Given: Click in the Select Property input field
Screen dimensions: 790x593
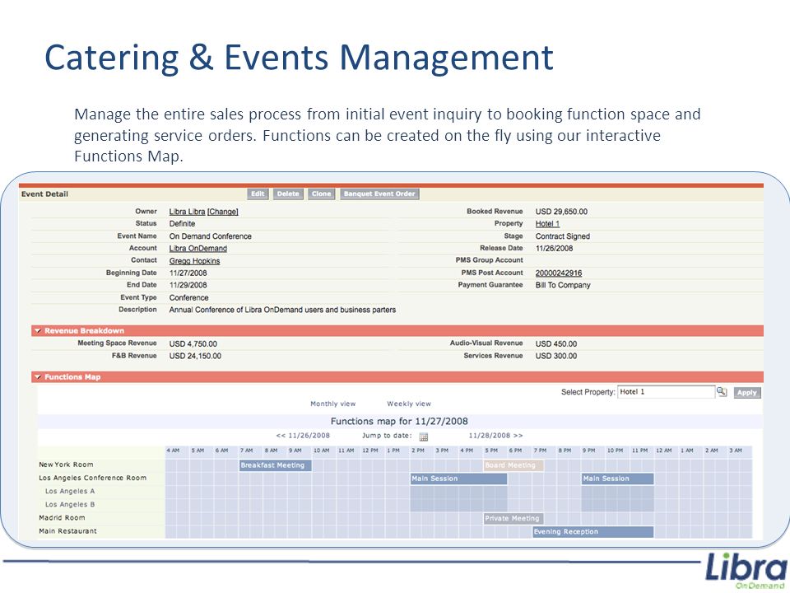Looking at the screenshot, I should pos(666,392).
